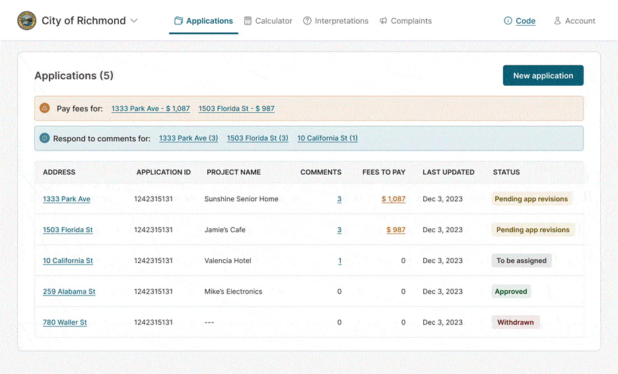
Task: Open the 10 California St address in table
Action: point(68,261)
